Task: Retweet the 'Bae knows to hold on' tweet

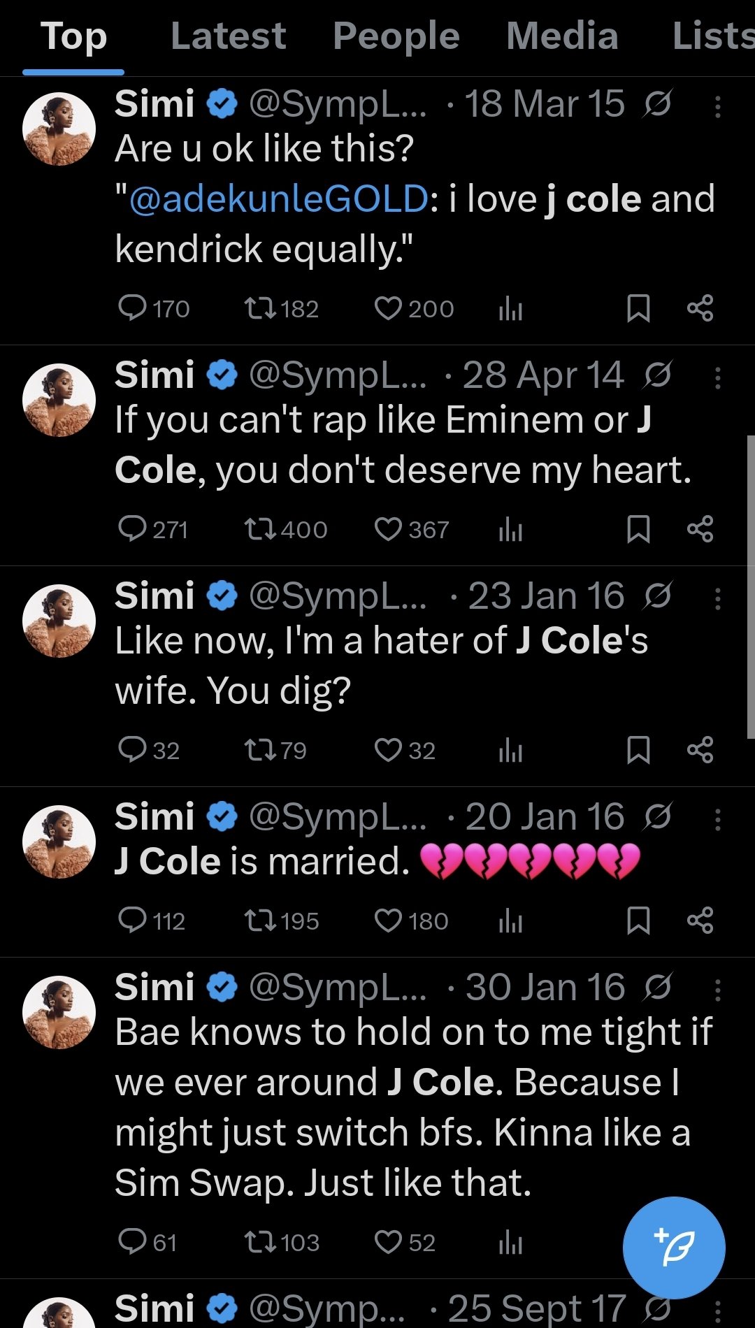Action: [261, 1242]
